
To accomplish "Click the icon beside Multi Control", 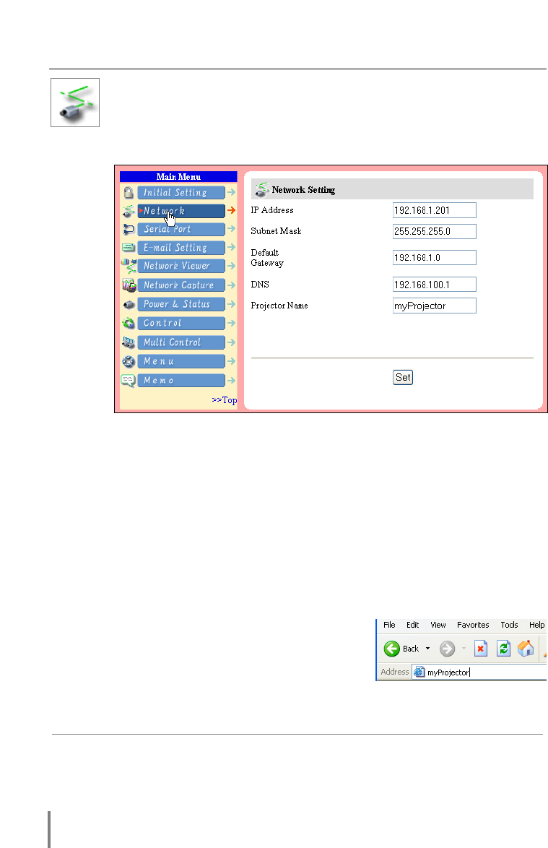I will tap(129, 342).
